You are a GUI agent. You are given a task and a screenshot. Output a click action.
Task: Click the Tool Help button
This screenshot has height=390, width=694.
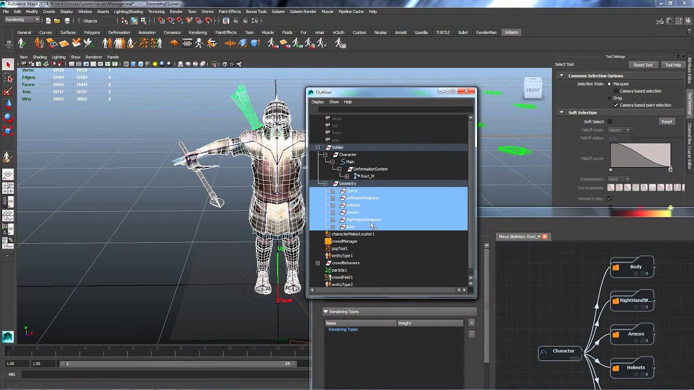pyautogui.click(x=673, y=65)
